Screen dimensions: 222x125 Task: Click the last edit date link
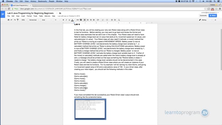click(x=69, y=16)
